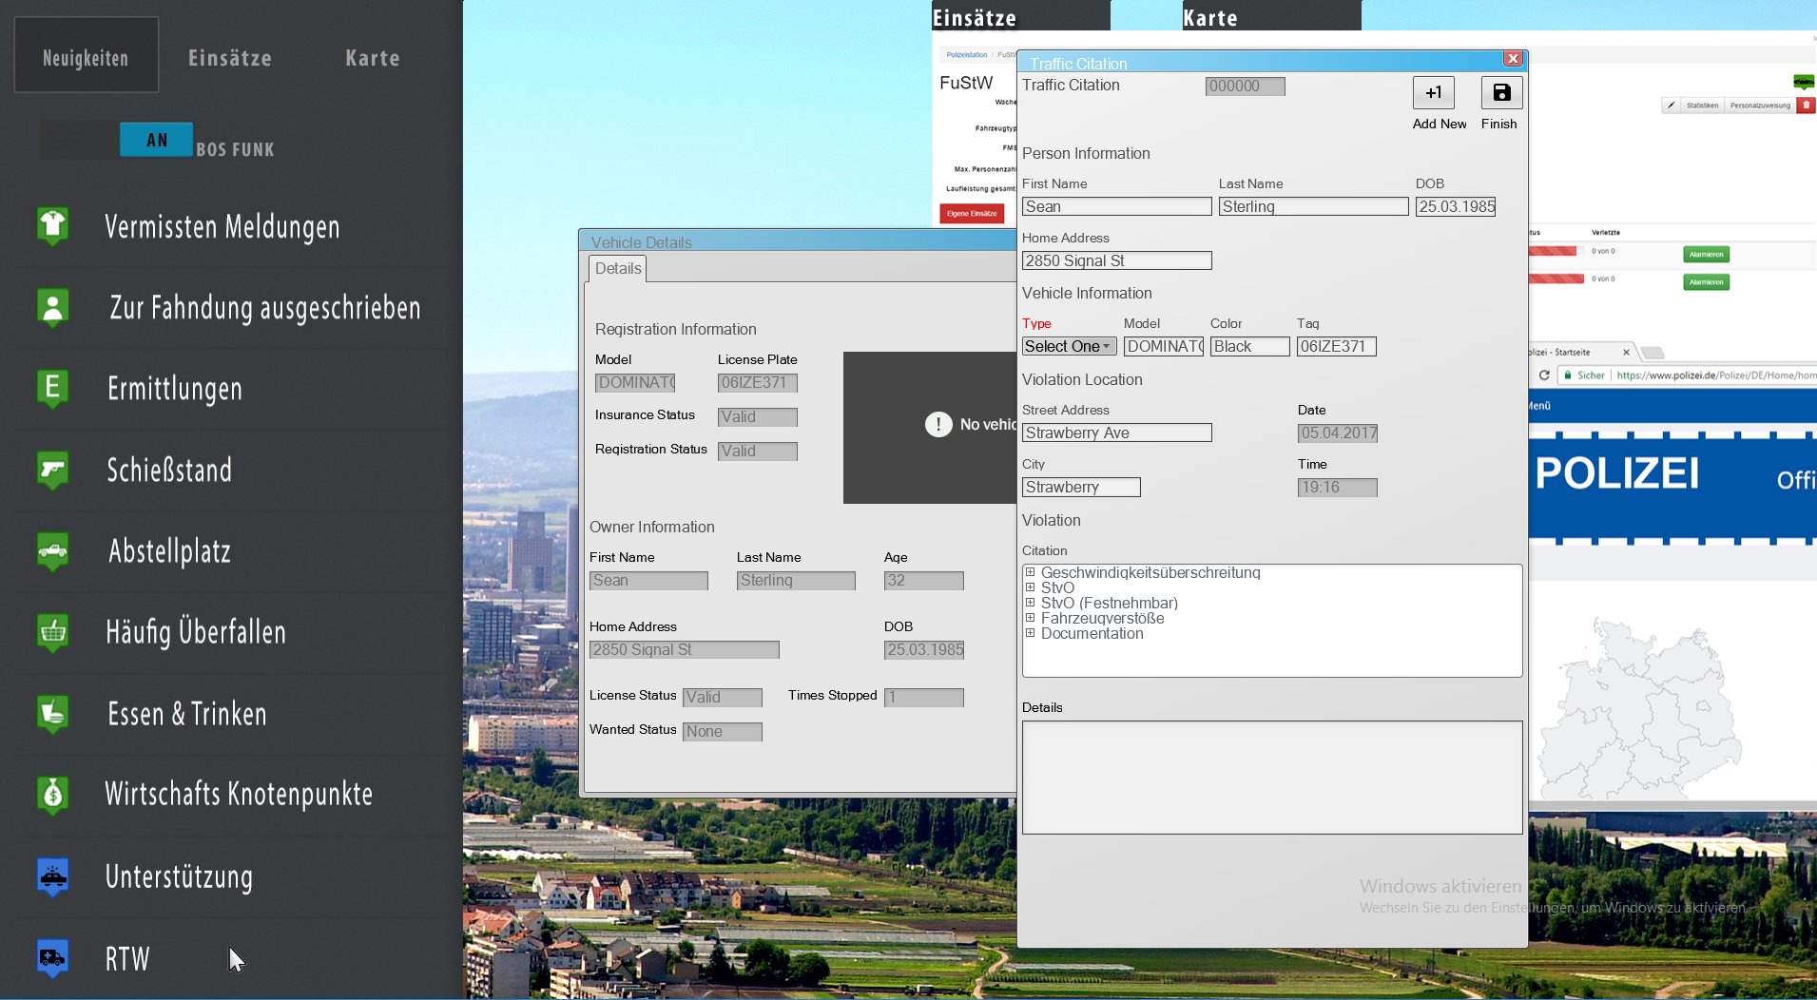Click the RTW ambulance icon
The height and width of the screenshot is (1000, 1817).
(x=53, y=957)
